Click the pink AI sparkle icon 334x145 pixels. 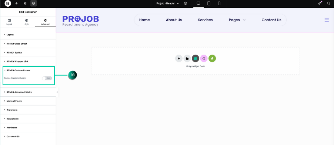[204, 58]
